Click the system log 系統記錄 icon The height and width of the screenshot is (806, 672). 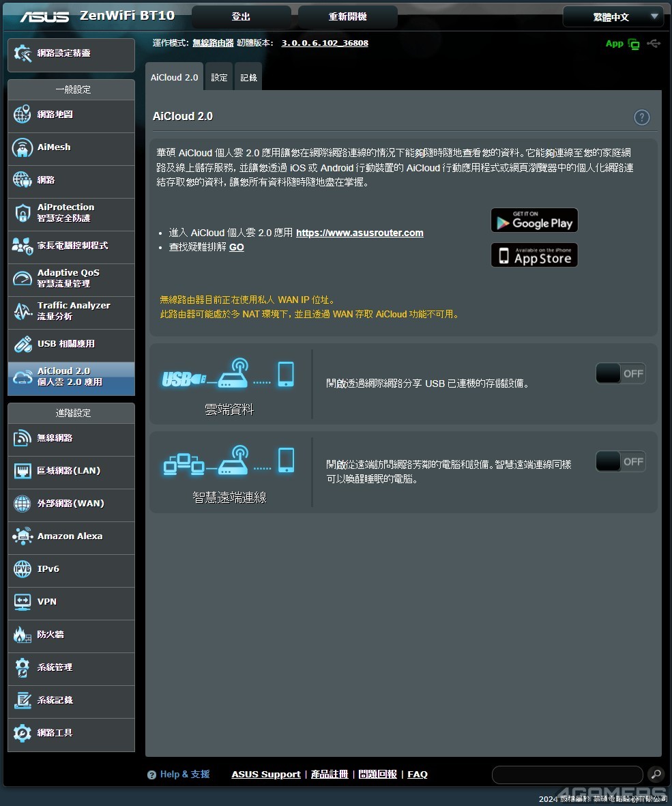(x=22, y=700)
